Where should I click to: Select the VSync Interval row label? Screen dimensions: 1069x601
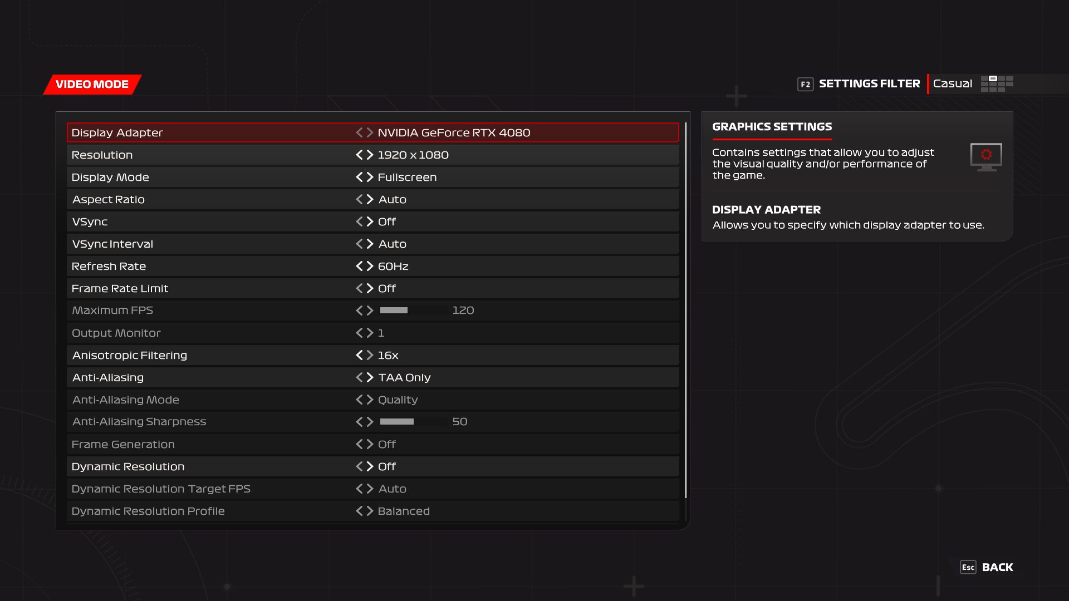pyautogui.click(x=112, y=244)
